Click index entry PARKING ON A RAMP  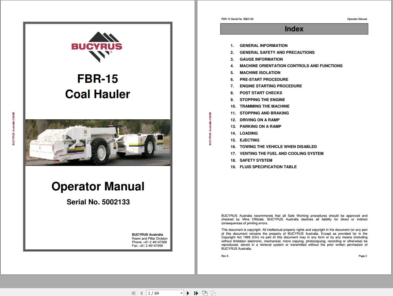(x=260, y=126)
